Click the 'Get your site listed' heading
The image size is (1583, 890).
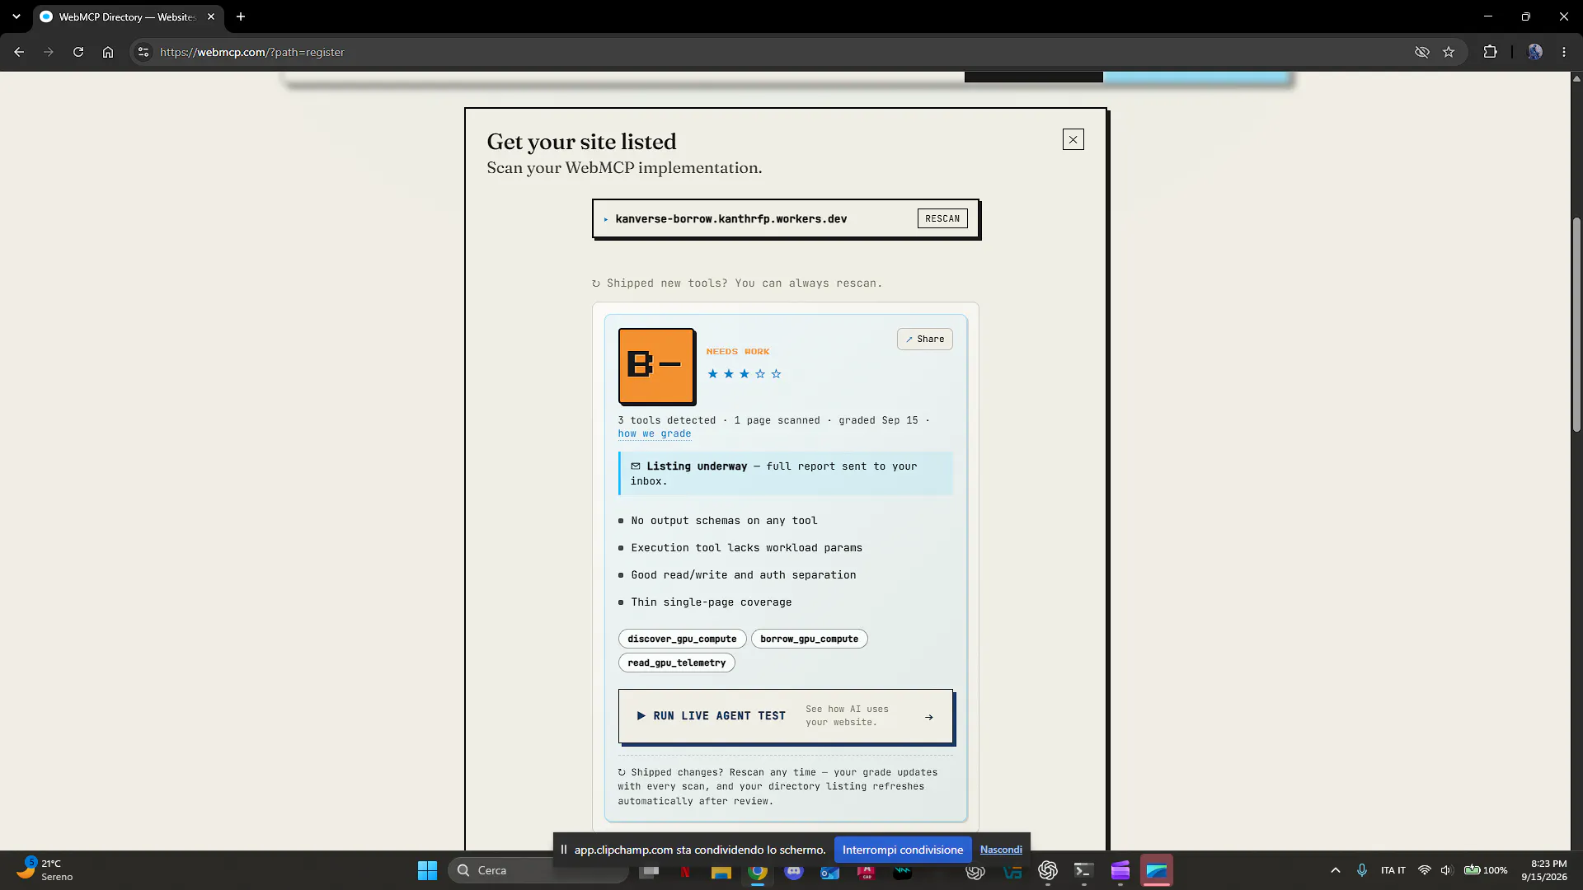(581, 142)
